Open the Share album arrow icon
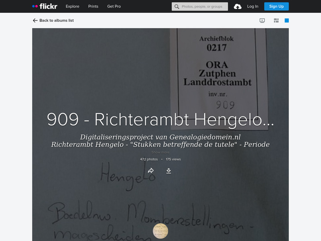The image size is (321, 241). pos(151,170)
